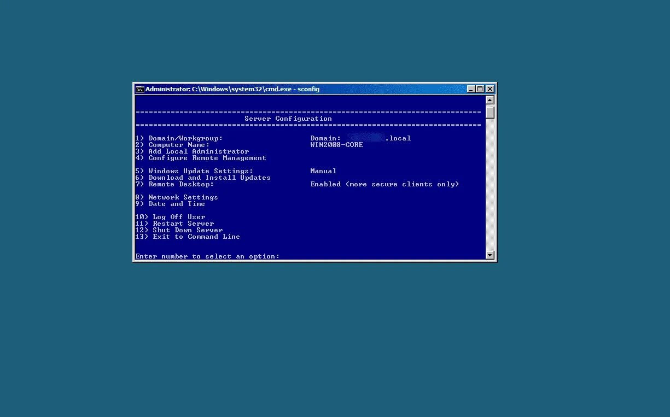Click option '5) Windows Update Settings:'
This screenshot has height=417, width=670.
point(194,171)
